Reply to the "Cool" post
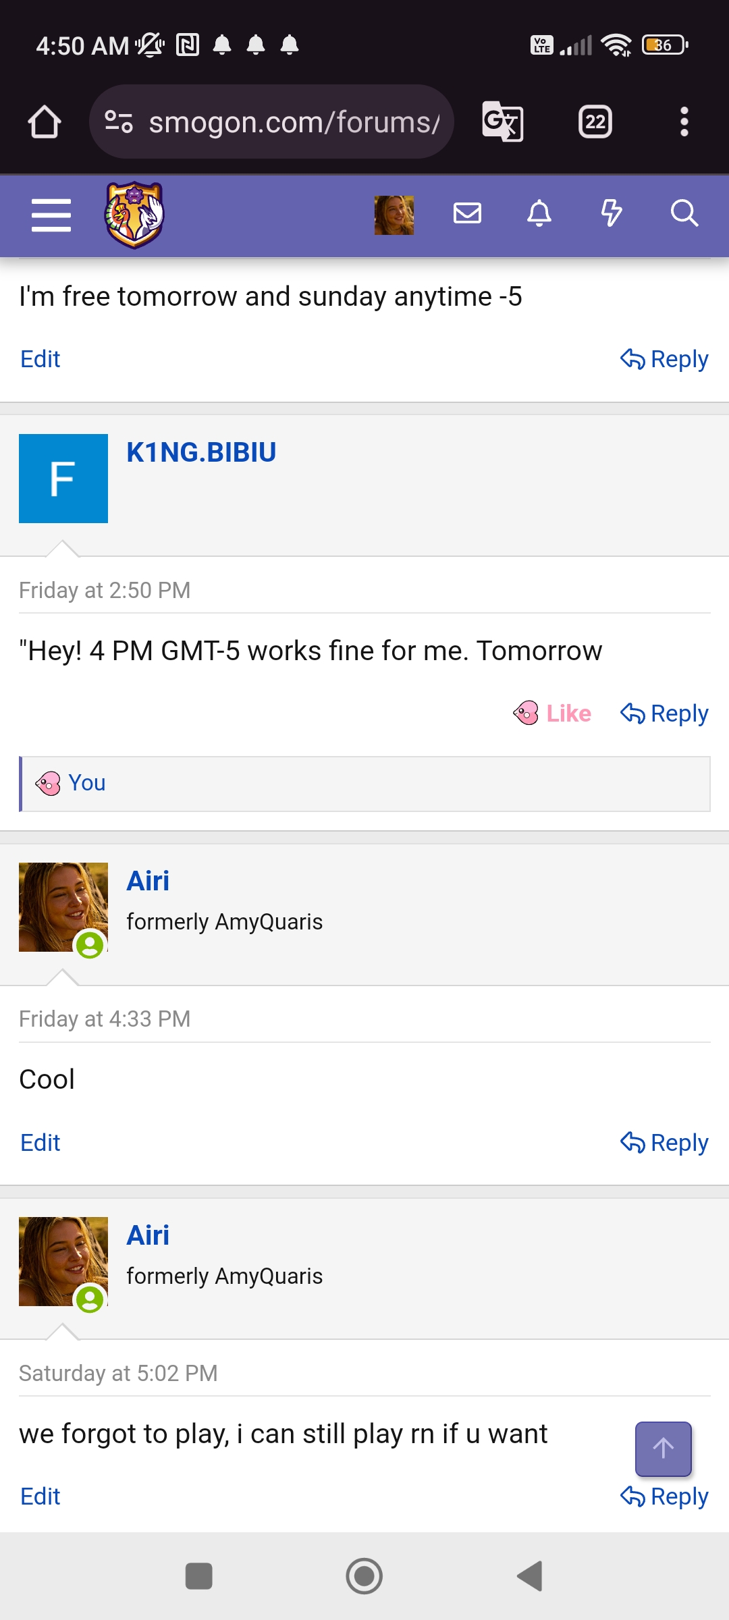The image size is (729, 1620). click(x=665, y=1143)
